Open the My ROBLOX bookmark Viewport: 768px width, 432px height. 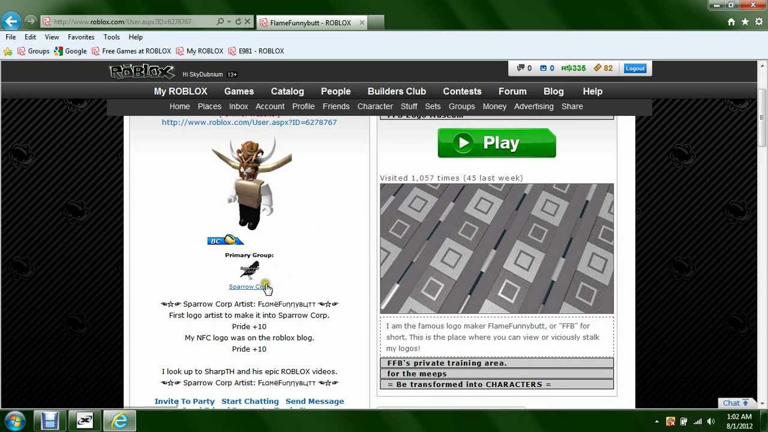tap(200, 51)
